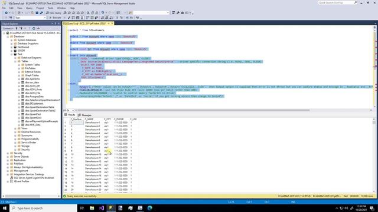Viewport: 378px width, 212px height.
Task: Click the Save file icon
Action: coord(37,13)
